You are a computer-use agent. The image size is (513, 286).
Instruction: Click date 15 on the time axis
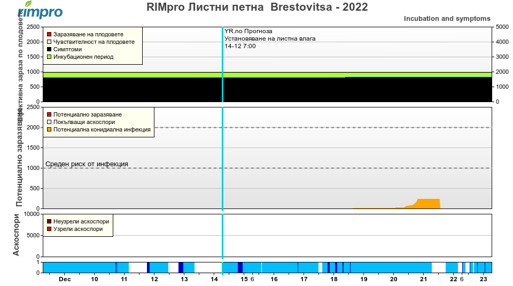[x=244, y=279]
